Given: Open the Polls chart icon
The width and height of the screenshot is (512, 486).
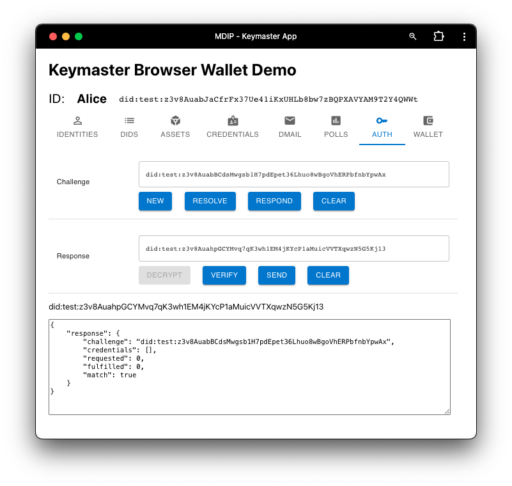Looking at the screenshot, I should click(x=336, y=120).
